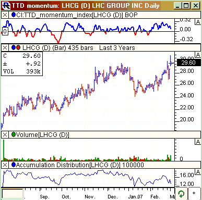Click the 24.00 price axis label
Screen dimensions: 202x200
click(x=187, y=95)
